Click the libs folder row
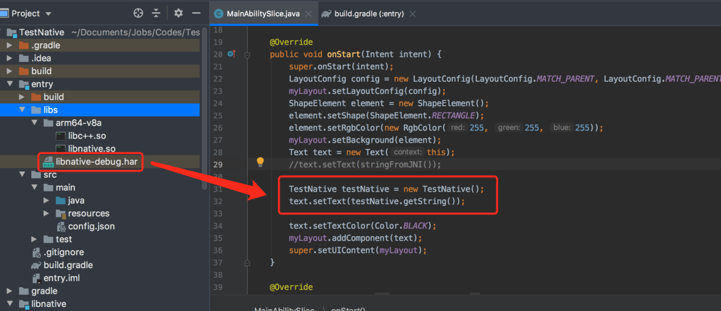The height and width of the screenshot is (311, 721). (100, 110)
